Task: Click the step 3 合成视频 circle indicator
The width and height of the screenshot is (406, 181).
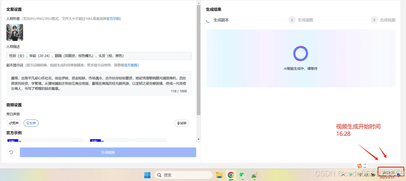Action: tap(374, 20)
